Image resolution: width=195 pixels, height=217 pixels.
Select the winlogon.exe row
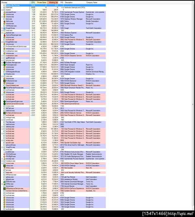coord(53,118)
